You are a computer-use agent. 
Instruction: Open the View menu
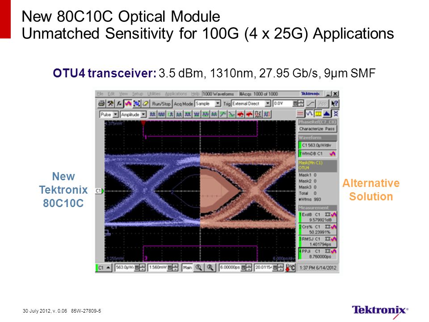[123, 93]
